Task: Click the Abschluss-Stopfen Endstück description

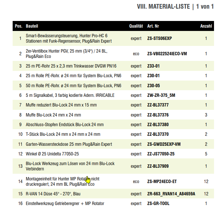Action: click(65, 124)
